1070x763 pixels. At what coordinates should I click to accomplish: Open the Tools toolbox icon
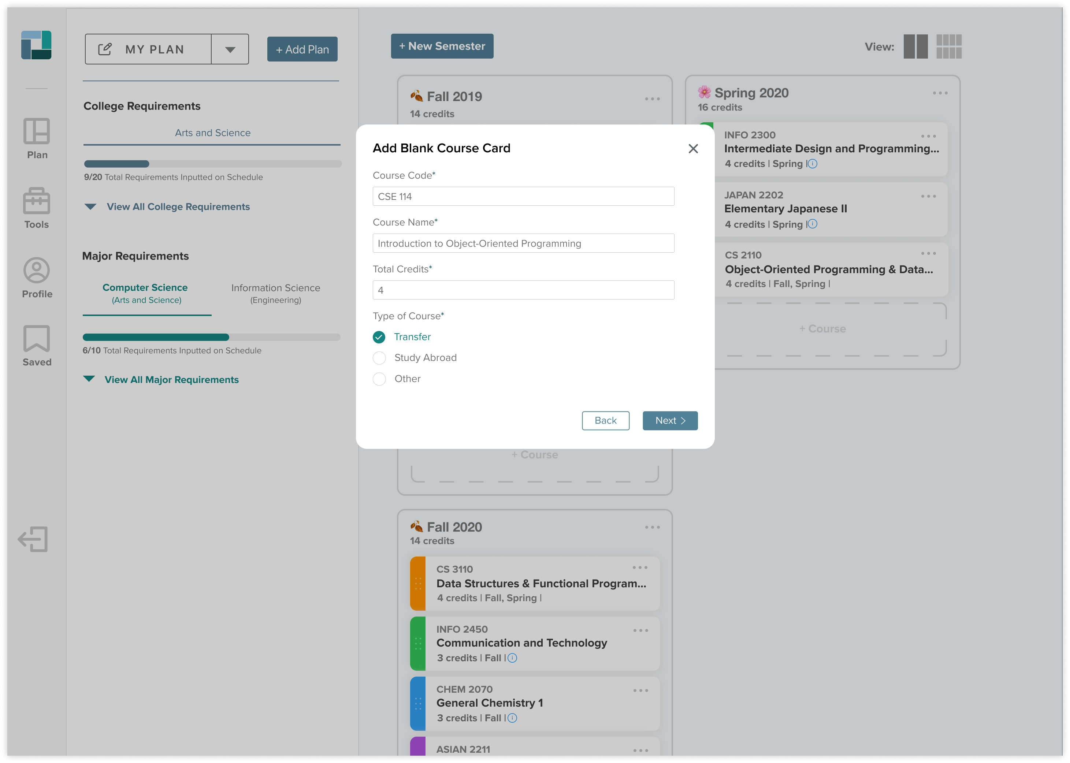[37, 201]
